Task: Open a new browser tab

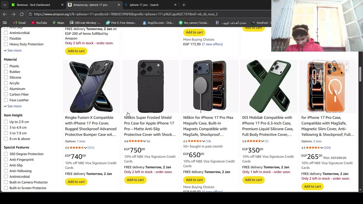Action: (x=184, y=5)
